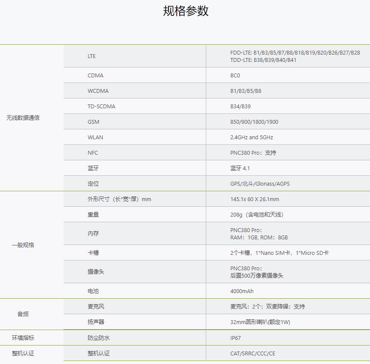Click the GPS/北斗/Glonass/AGPS value
This screenshot has width=370, height=364.
[x=260, y=184]
